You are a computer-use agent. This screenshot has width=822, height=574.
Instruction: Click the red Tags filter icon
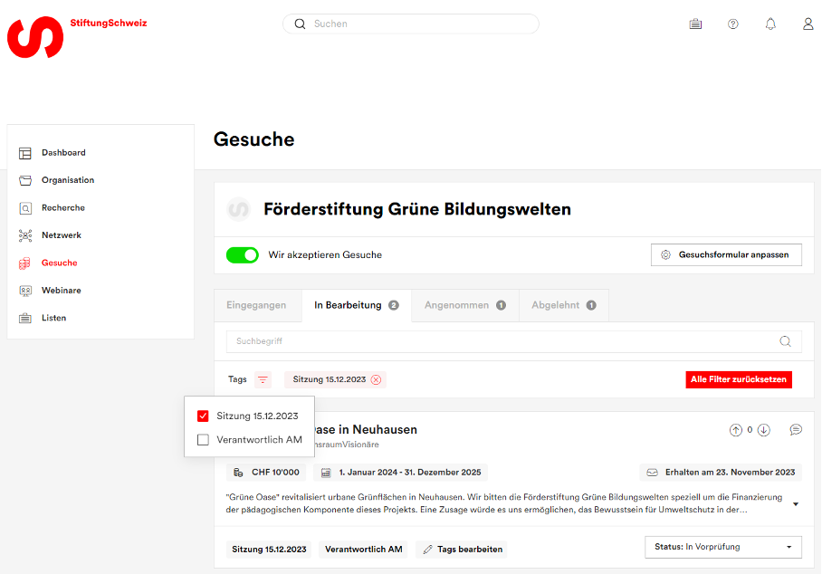263,379
